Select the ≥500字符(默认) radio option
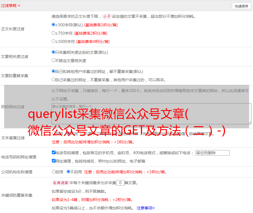The image size is (253, 213). point(53,24)
